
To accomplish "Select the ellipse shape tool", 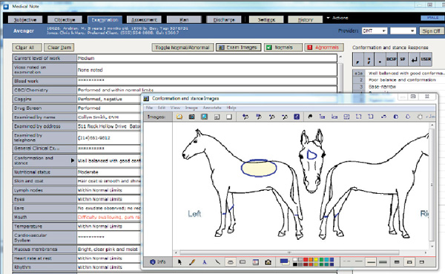I will [231, 262].
